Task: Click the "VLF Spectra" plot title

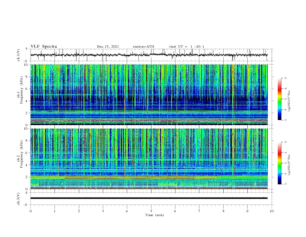Action: point(44,46)
